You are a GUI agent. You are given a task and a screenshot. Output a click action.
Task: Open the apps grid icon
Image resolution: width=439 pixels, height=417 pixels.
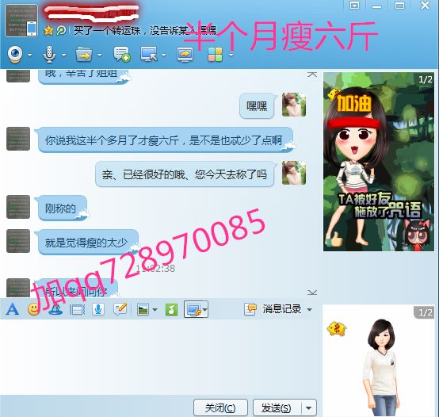[215, 55]
